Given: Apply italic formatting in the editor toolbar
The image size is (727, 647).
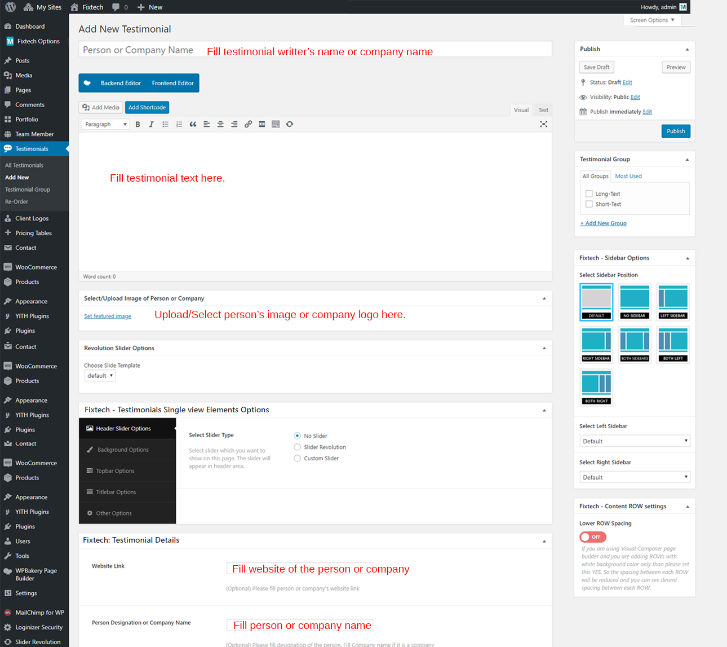Looking at the screenshot, I should (x=151, y=124).
